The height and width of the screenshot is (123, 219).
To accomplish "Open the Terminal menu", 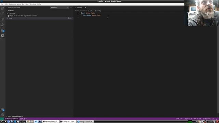I will point(33,4).
